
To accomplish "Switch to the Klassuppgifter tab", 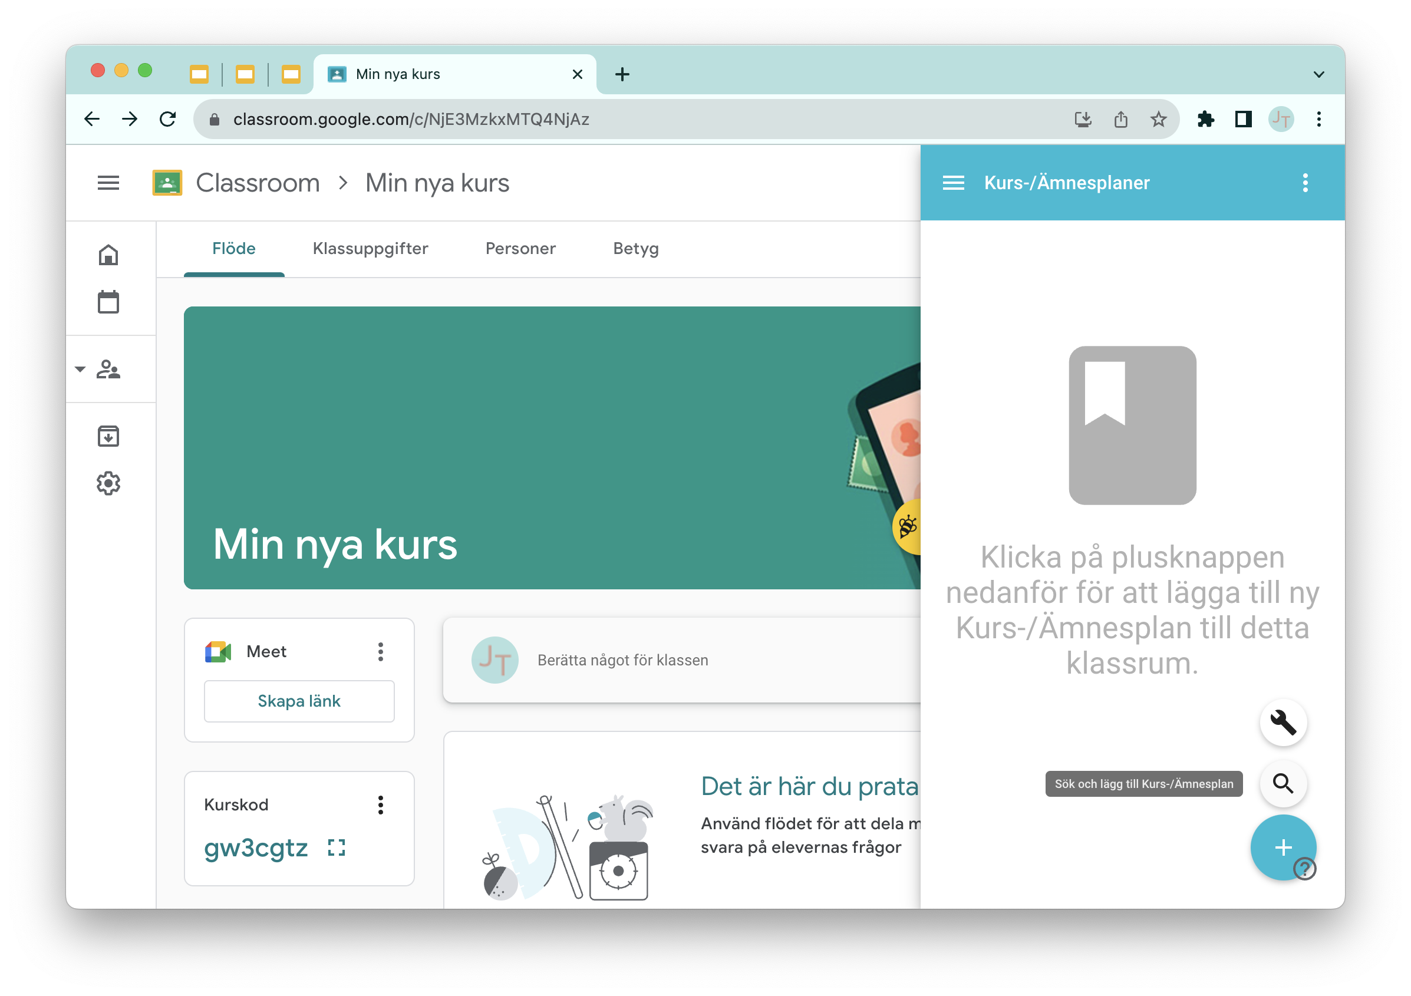I will pyautogui.click(x=370, y=248).
